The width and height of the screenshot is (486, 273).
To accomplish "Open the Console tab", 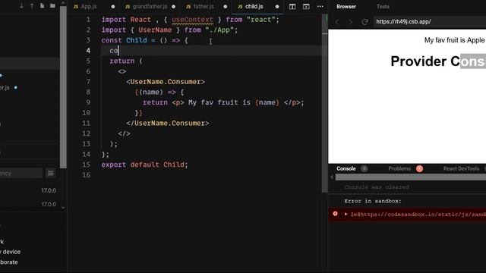I will pyautogui.click(x=346, y=168).
